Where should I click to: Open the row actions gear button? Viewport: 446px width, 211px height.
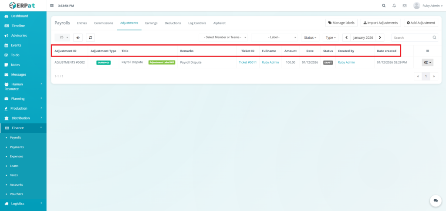coord(427,63)
